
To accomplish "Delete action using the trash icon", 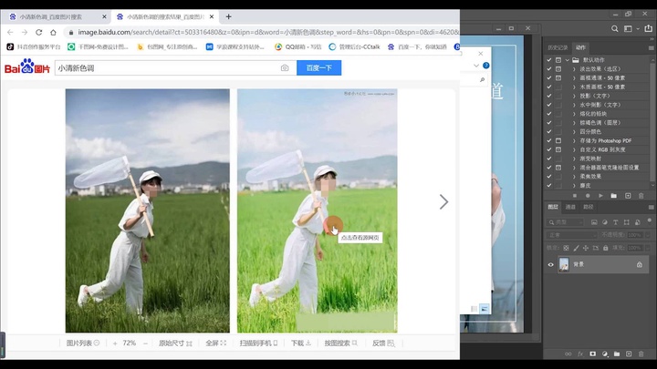I will [x=641, y=196].
